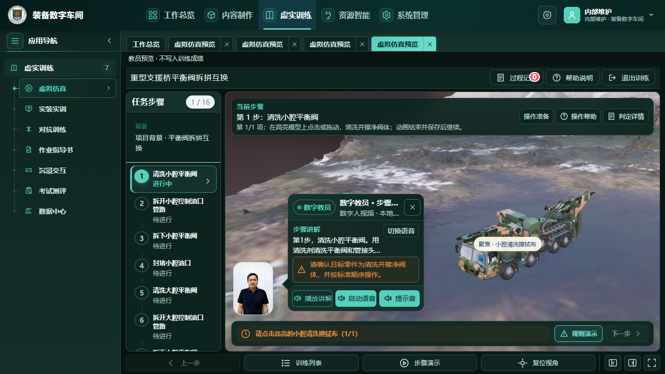
Task: Click the 切换语音 button
Action: pyautogui.click(x=401, y=231)
